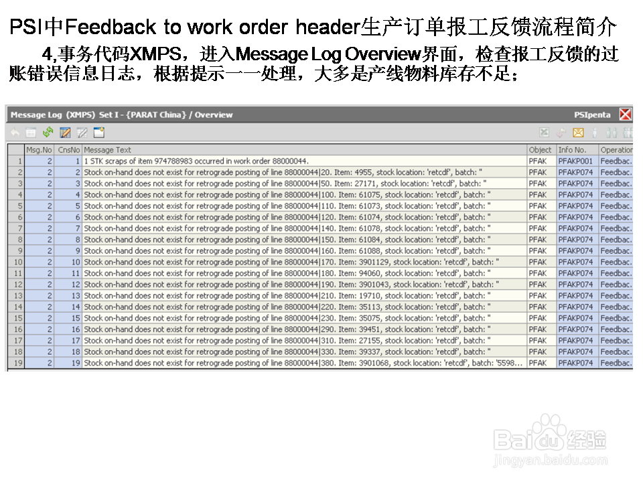Image resolution: width=643 pixels, height=482 pixels.
Task: Click the grayed-out pencil edit icon
Action: coord(82,133)
